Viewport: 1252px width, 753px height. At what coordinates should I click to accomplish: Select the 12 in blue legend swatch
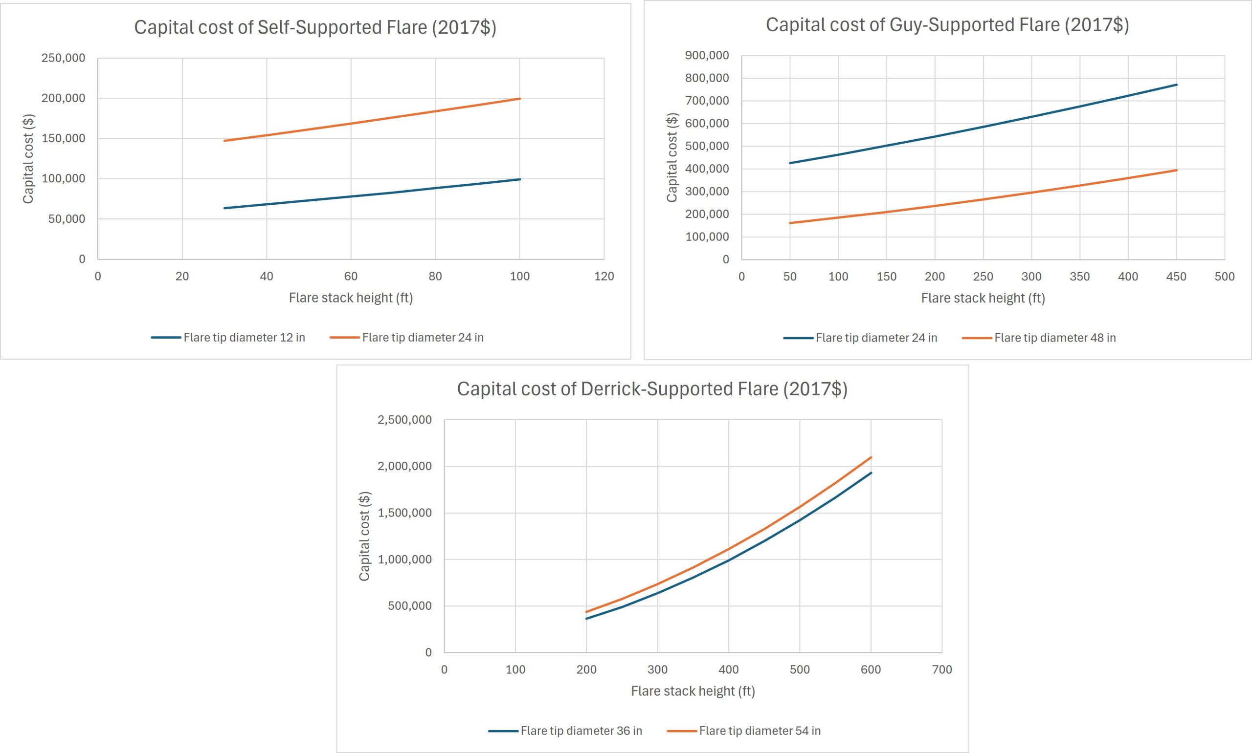[166, 338]
